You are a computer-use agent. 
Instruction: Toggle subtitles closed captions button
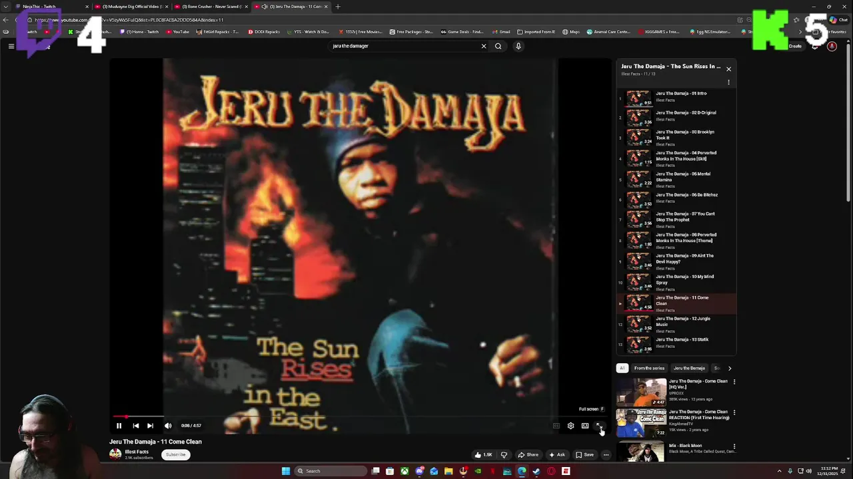556,426
